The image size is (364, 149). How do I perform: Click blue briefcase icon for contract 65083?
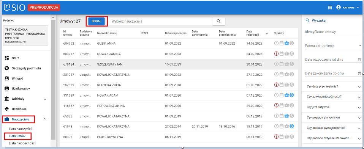[286, 116]
